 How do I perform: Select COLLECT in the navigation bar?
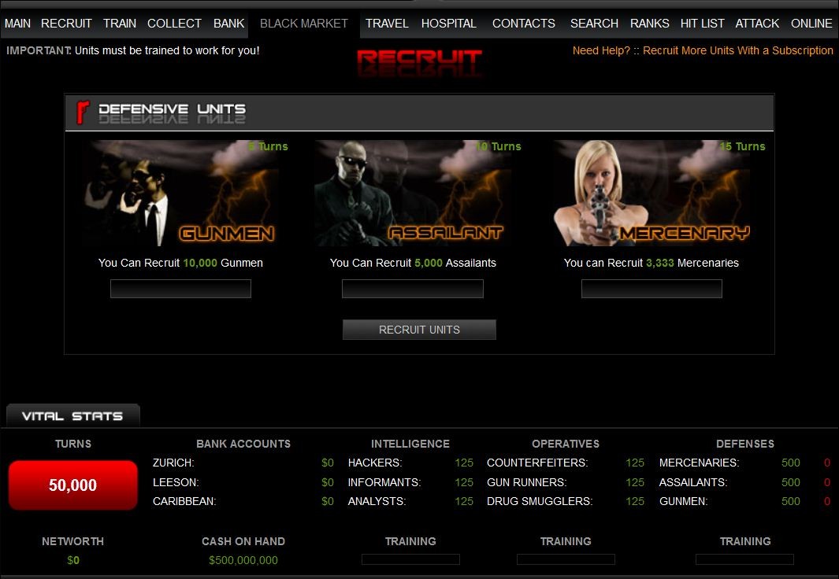pyautogui.click(x=174, y=24)
